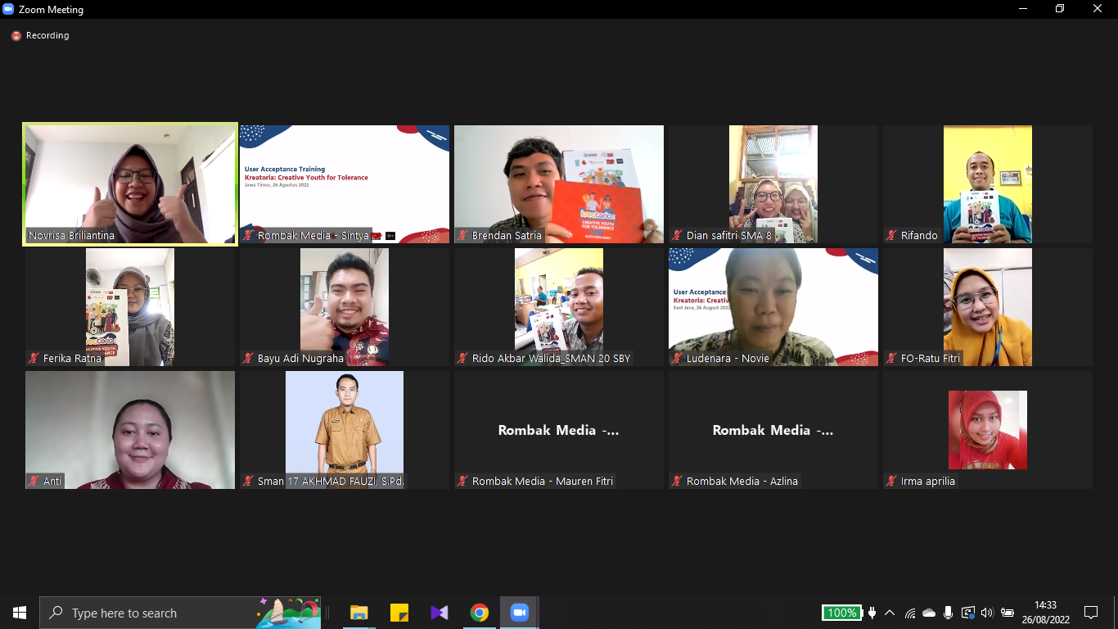Viewport: 1118px width, 629px height.
Task: Click Irma aprilia's profile picture
Action: 988,430
